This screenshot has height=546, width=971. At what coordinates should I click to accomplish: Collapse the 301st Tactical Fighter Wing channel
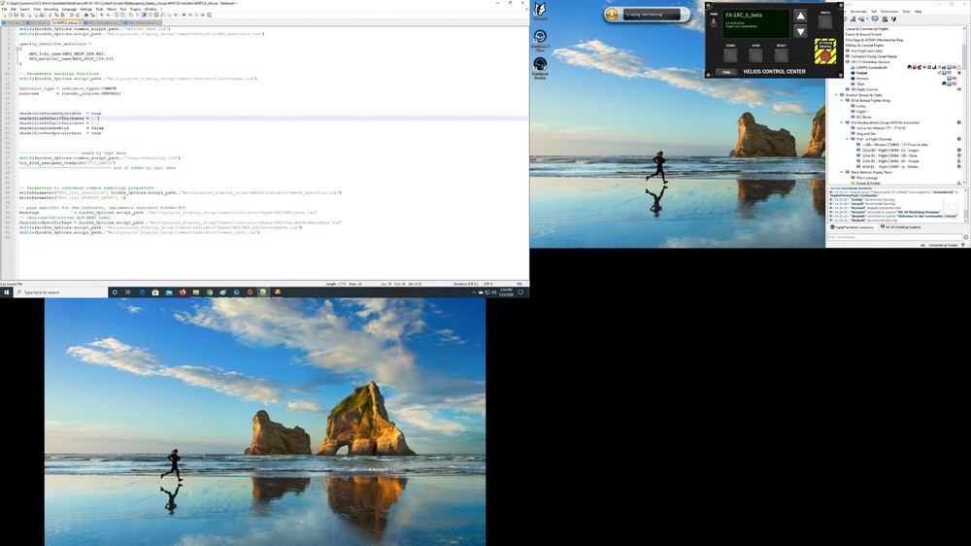coord(842,100)
